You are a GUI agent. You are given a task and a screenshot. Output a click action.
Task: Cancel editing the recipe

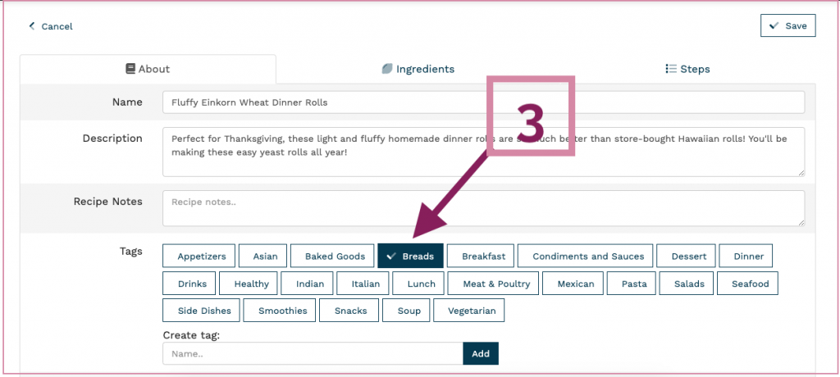50,26
